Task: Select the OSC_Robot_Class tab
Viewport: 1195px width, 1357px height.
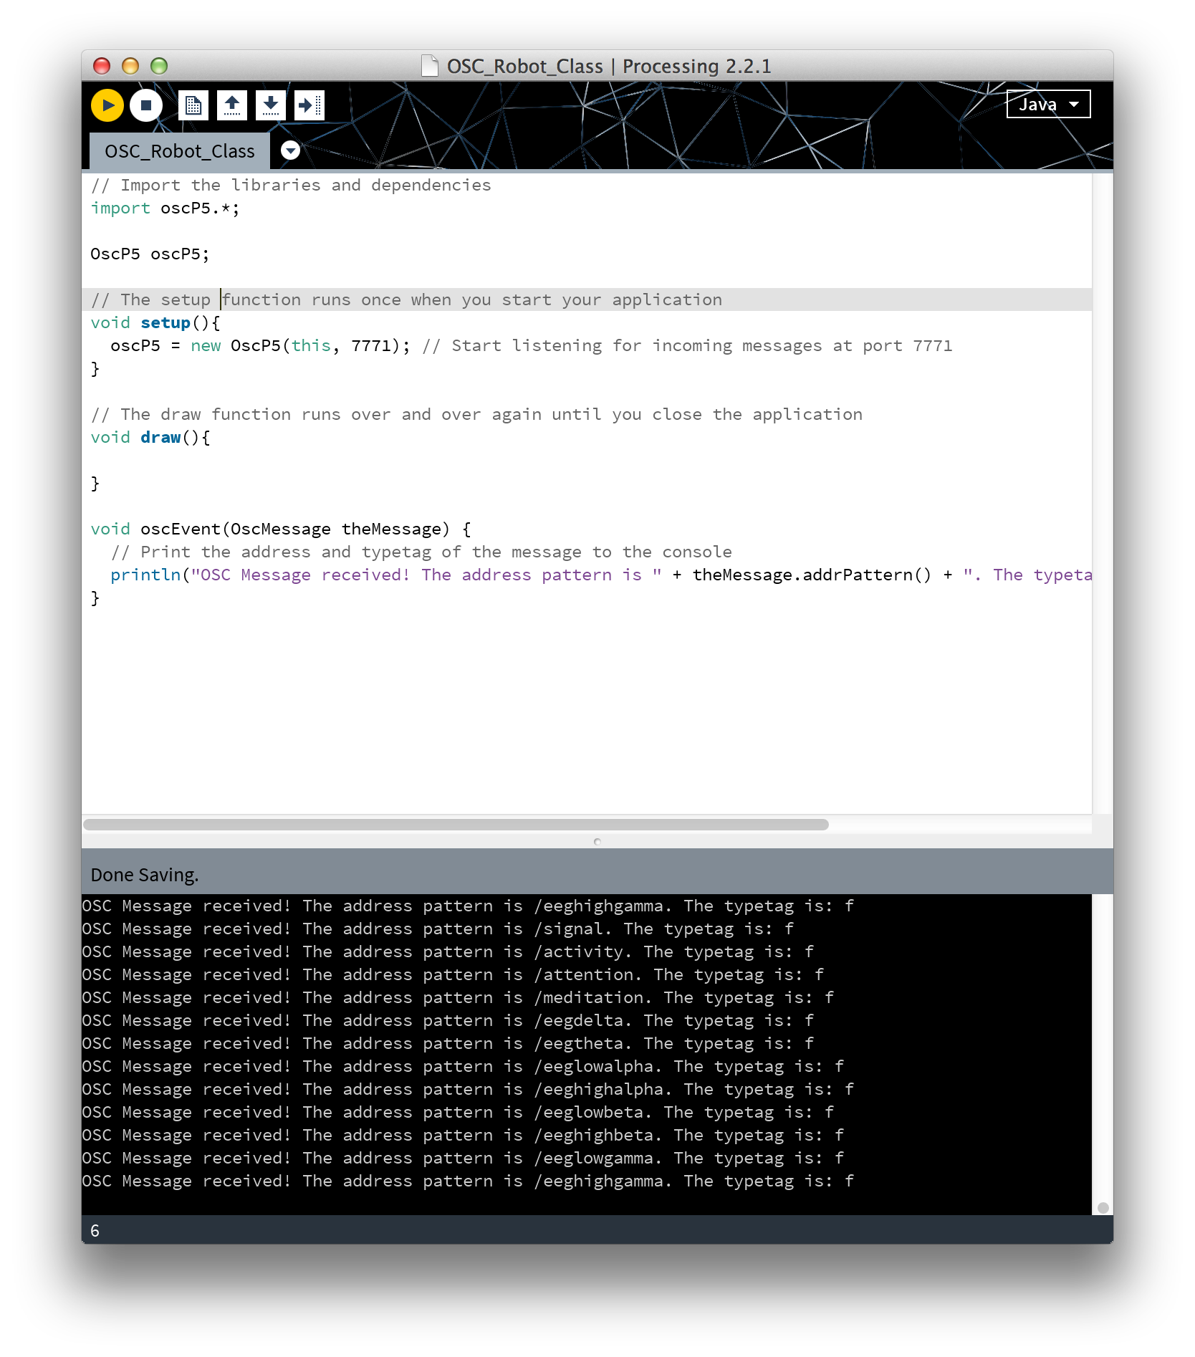Action: click(x=180, y=151)
